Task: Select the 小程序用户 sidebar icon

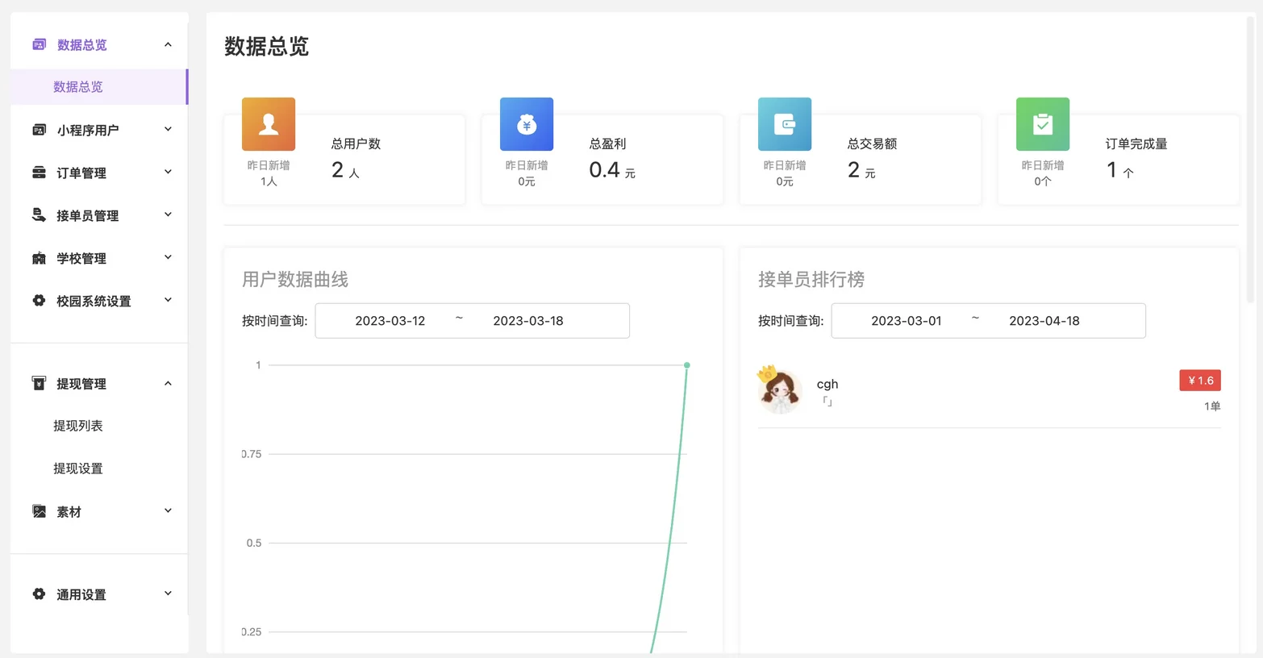Action: [38, 129]
